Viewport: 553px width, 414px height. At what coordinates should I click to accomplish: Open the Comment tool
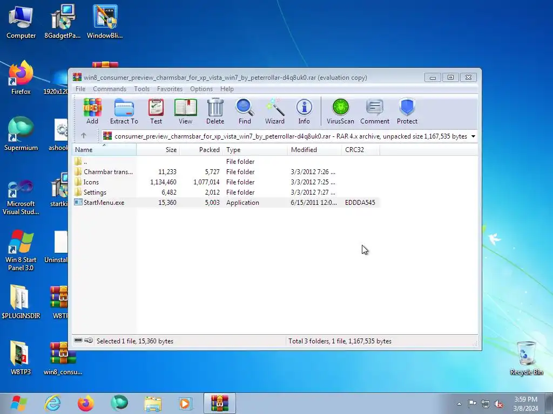[x=375, y=111]
